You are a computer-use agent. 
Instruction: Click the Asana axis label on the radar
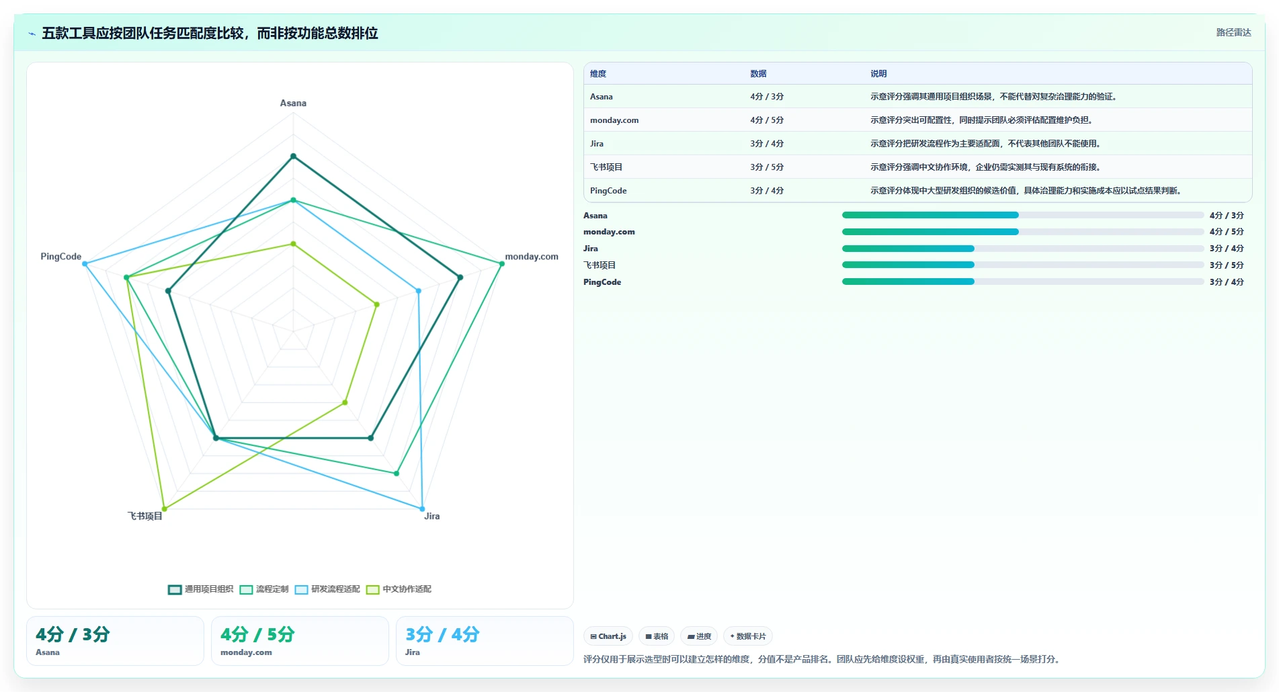point(293,103)
